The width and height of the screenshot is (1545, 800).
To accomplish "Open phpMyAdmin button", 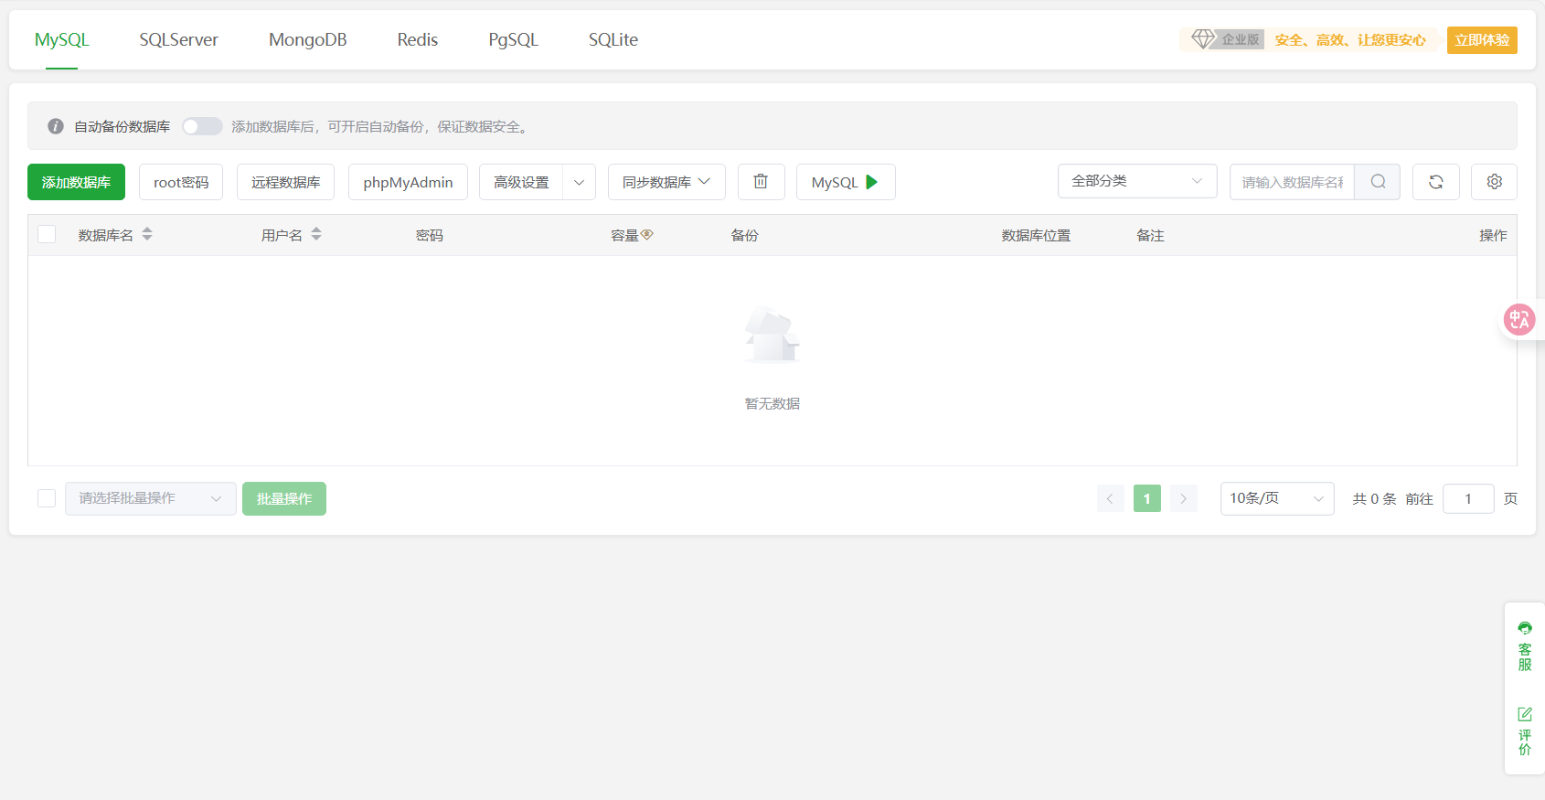I will pyautogui.click(x=408, y=182).
